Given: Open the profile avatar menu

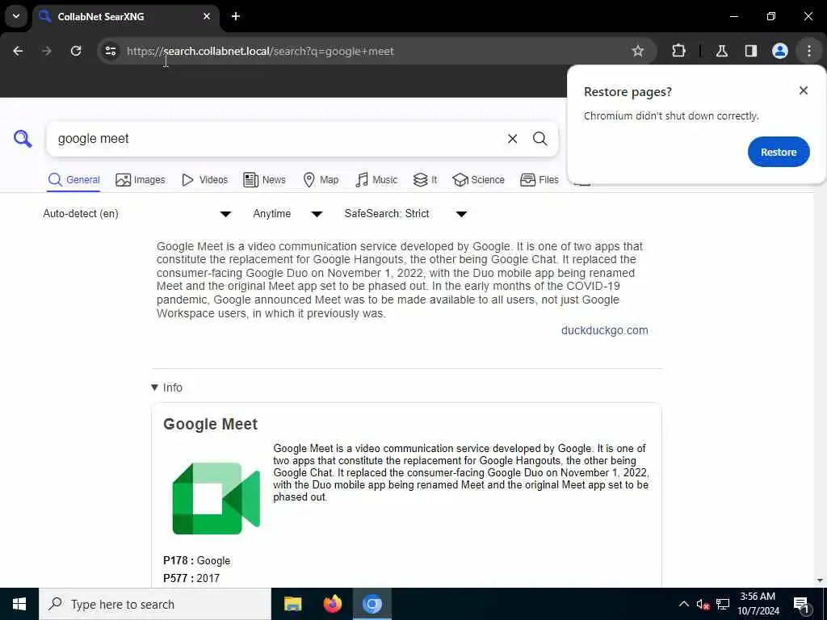Looking at the screenshot, I should [780, 51].
